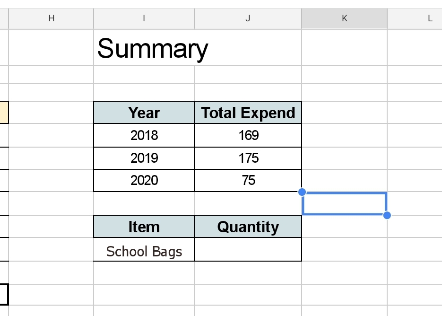Screen dimensions: 442x316
Task: Click the cell containing 2018
Action: pos(144,135)
